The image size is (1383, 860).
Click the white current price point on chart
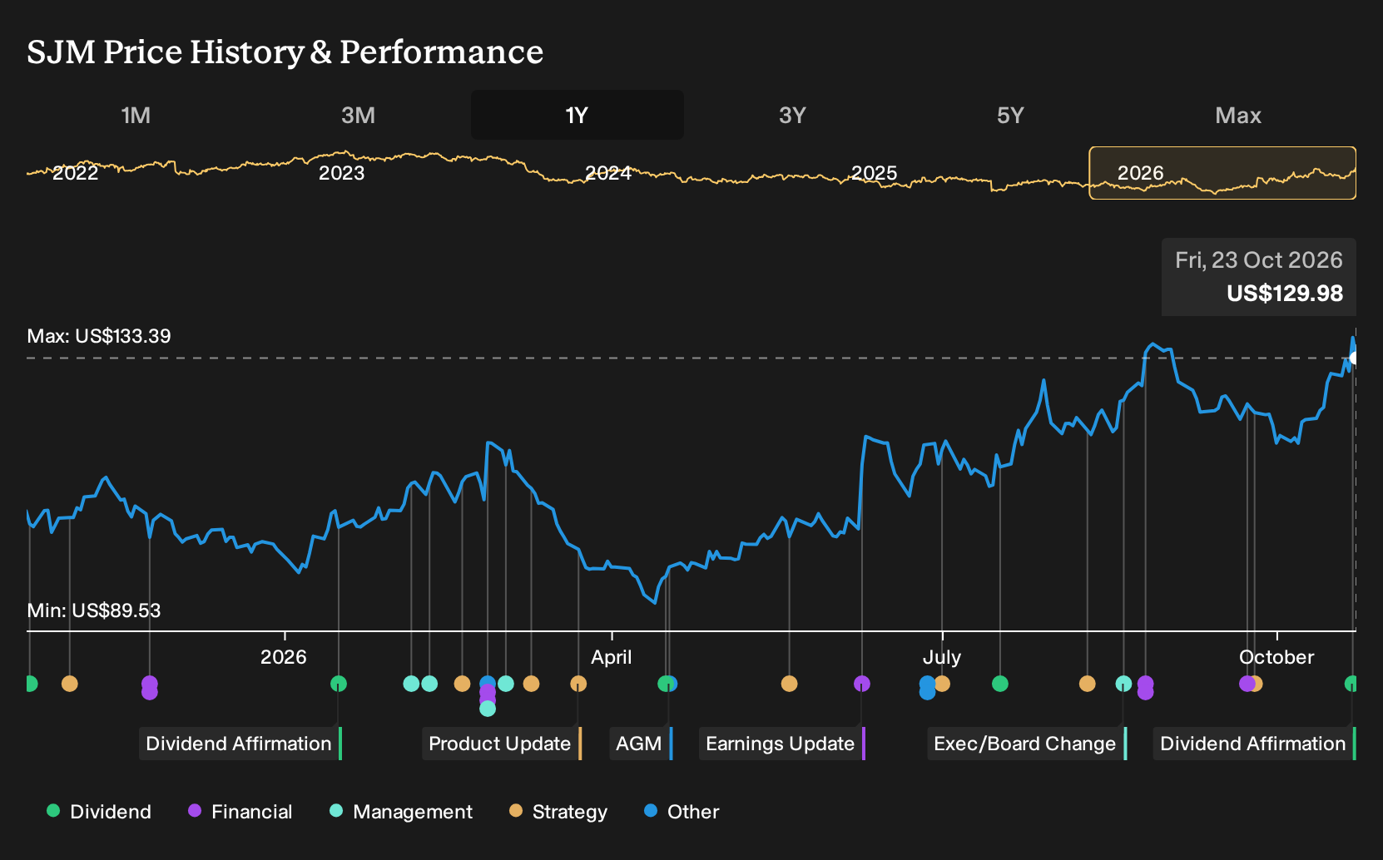(x=1354, y=358)
